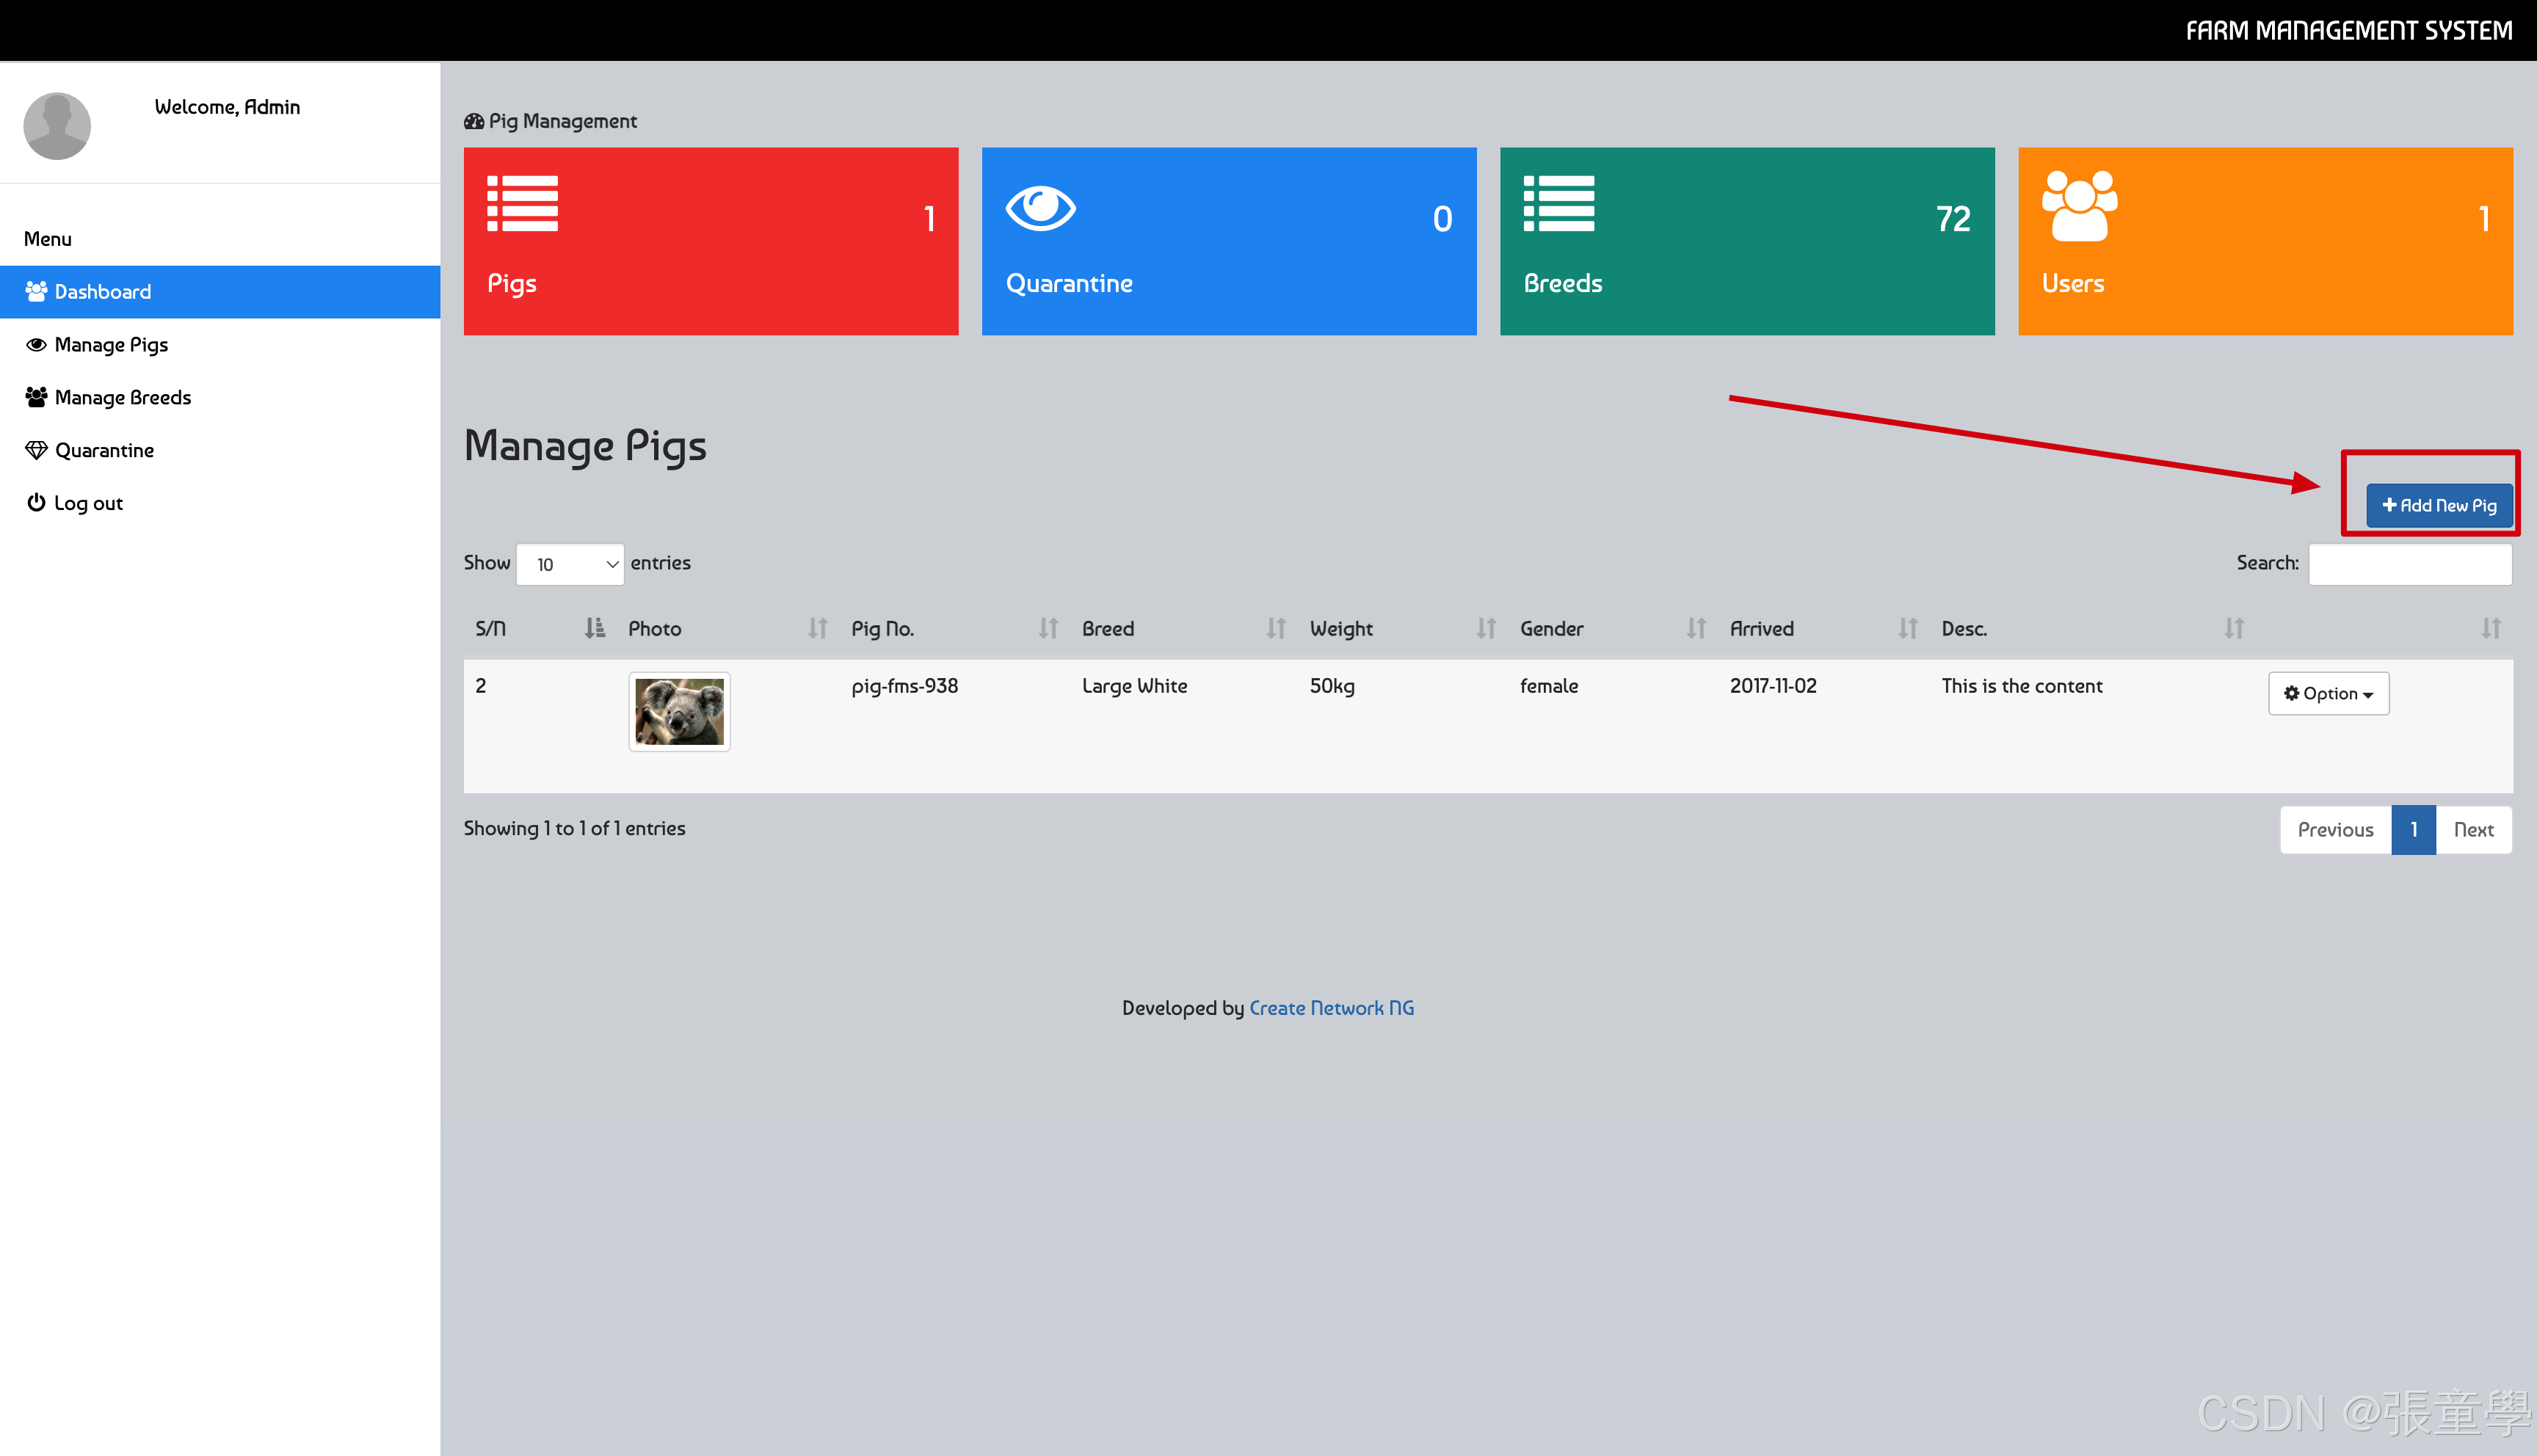Sort the table by S/N column icon
The width and height of the screenshot is (2537, 1456).
tap(594, 628)
